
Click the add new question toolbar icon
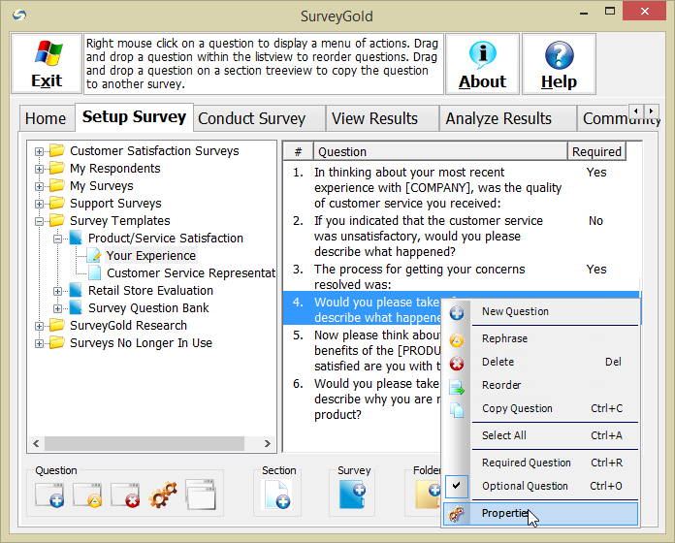click(x=49, y=495)
